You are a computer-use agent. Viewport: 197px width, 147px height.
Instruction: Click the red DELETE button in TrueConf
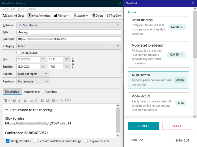click(x=178, y=126)
